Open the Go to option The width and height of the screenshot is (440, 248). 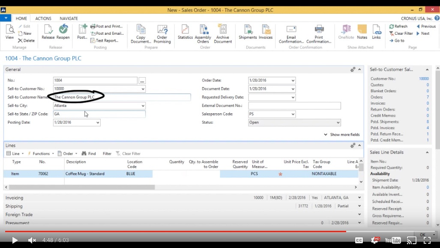(397, 40)
